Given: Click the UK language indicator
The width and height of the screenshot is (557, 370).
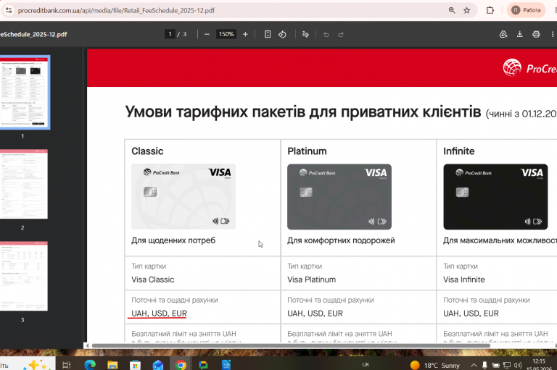Looking at the screenshot, I should pos(366,365).
